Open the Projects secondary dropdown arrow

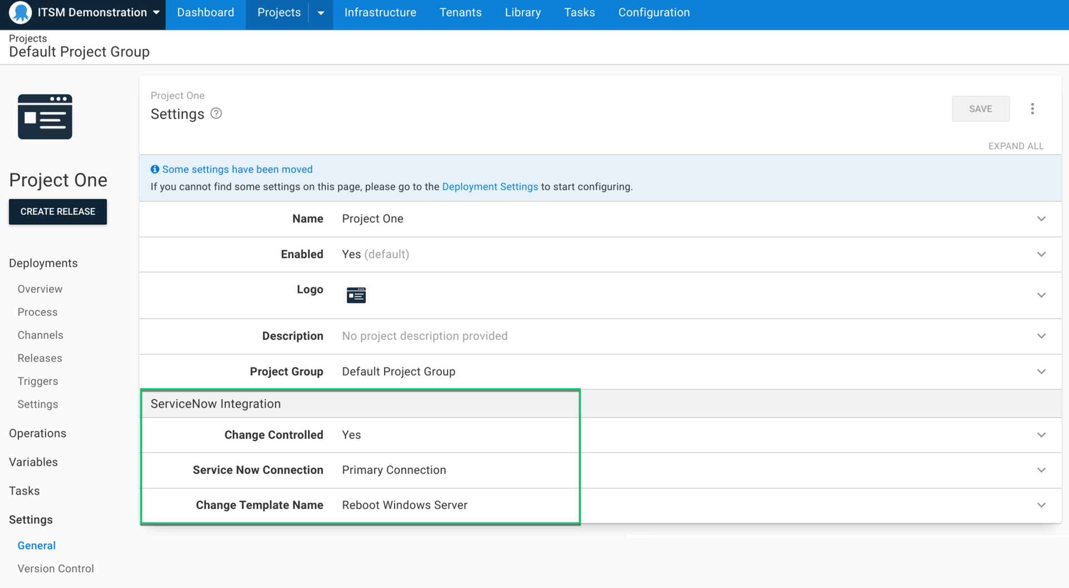pos(320,12)
